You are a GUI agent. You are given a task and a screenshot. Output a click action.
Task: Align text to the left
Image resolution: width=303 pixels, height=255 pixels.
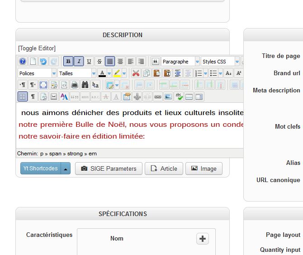click(x=131, y=61)
